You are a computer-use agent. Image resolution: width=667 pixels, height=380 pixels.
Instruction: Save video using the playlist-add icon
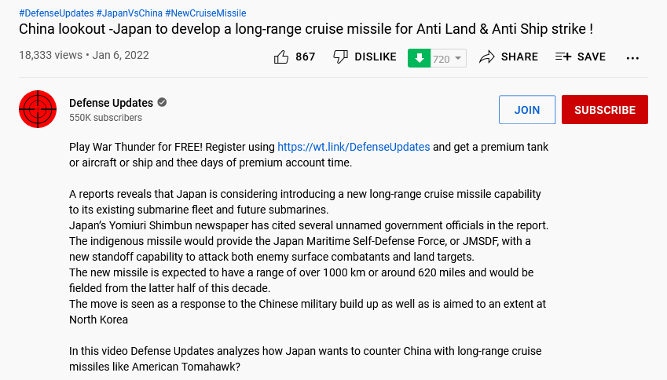[x=563, y=57]
